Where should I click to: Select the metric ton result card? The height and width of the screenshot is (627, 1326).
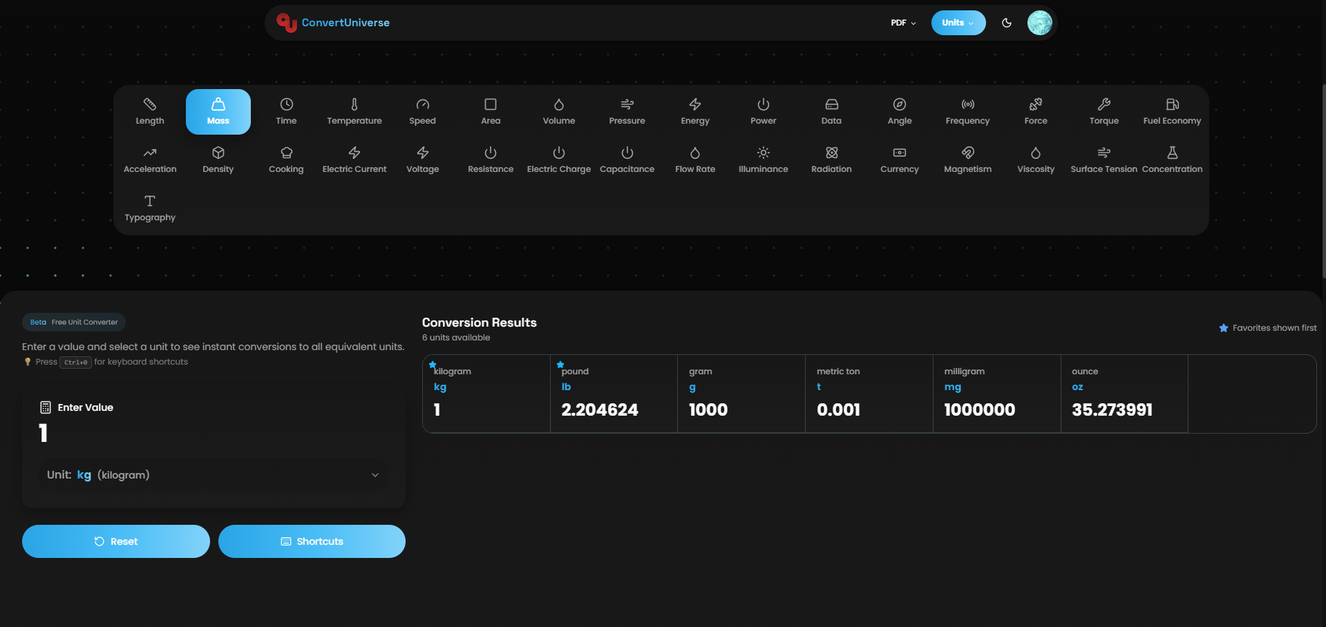869,394
